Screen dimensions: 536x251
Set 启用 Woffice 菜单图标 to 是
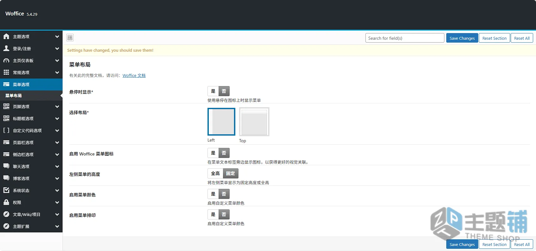pyautogui.click(x=213, y=153)
